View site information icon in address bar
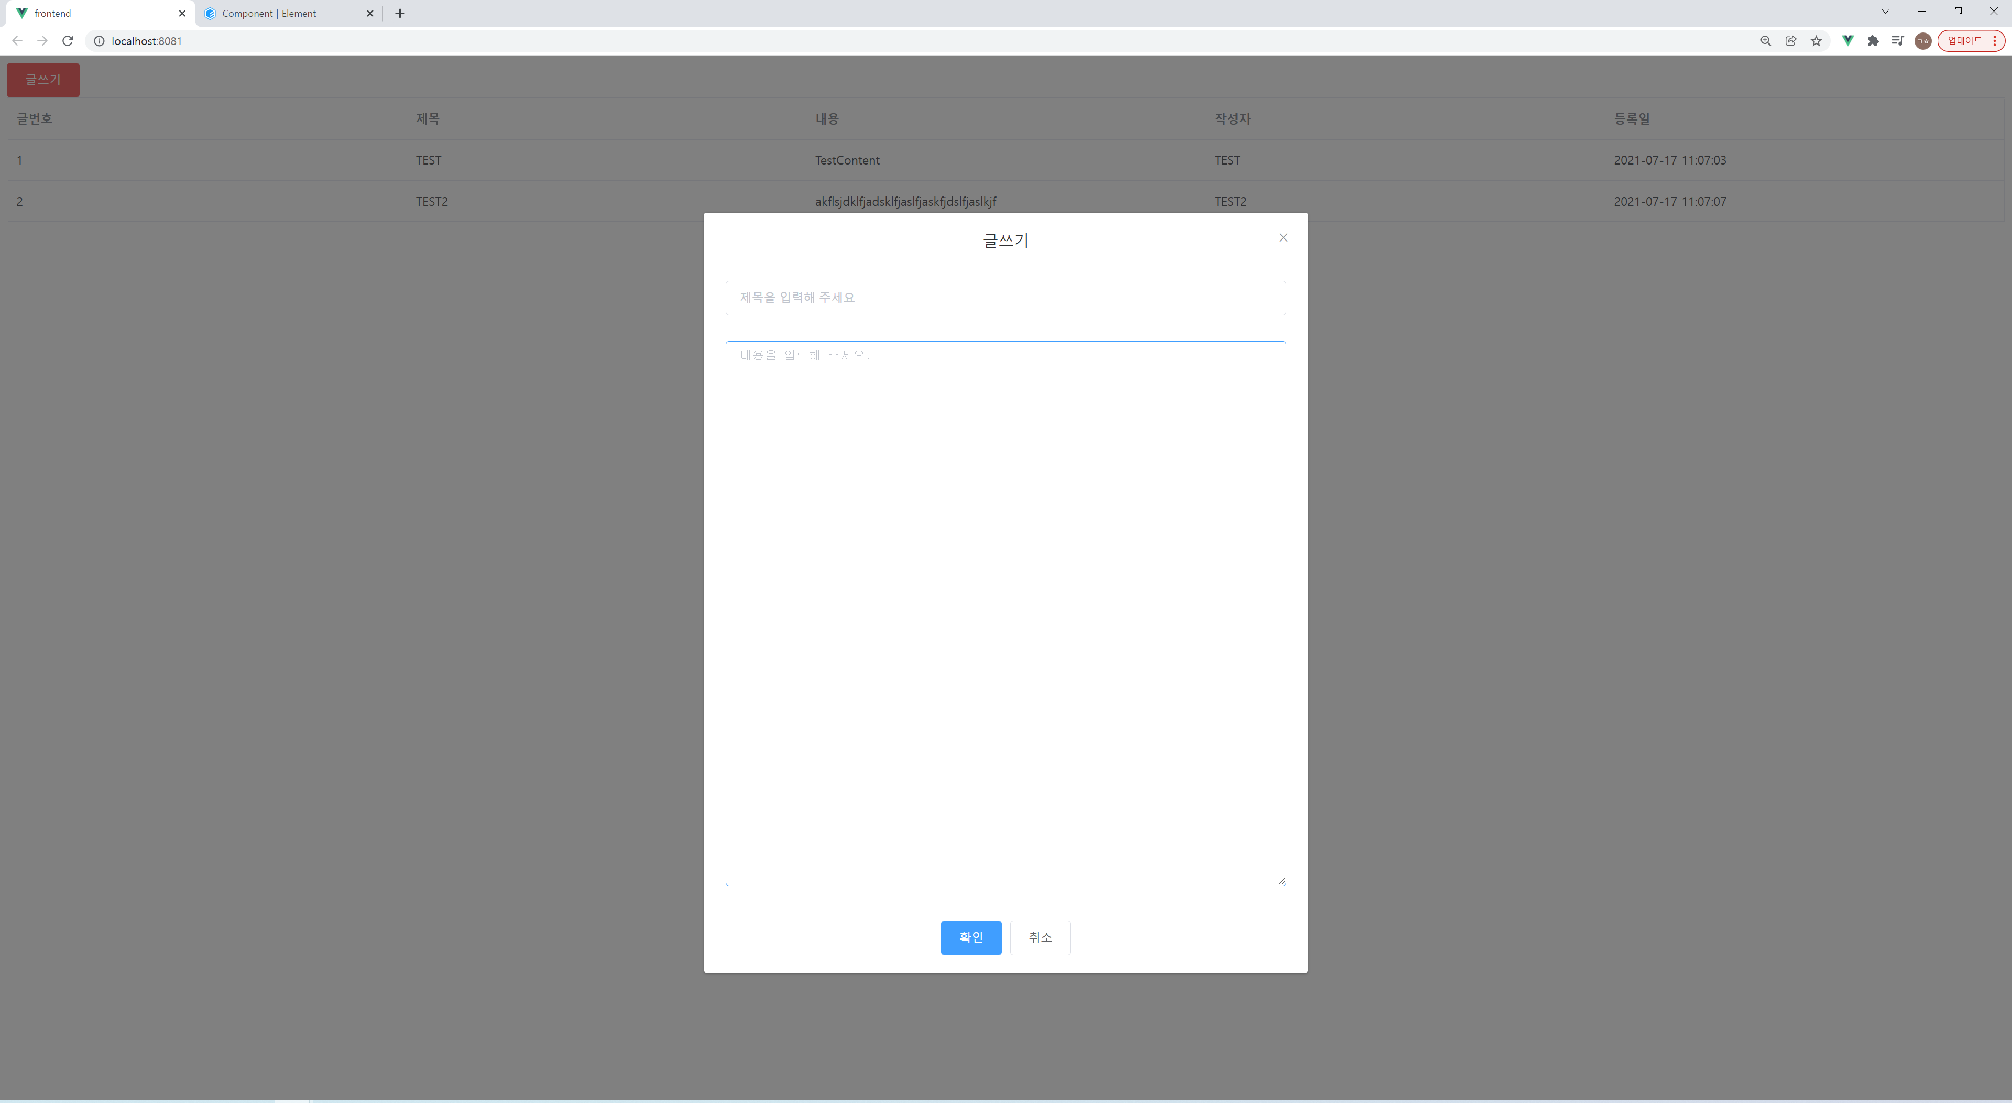The height and width of the screenshot is (1103, 2012). (x=99, y=41)
